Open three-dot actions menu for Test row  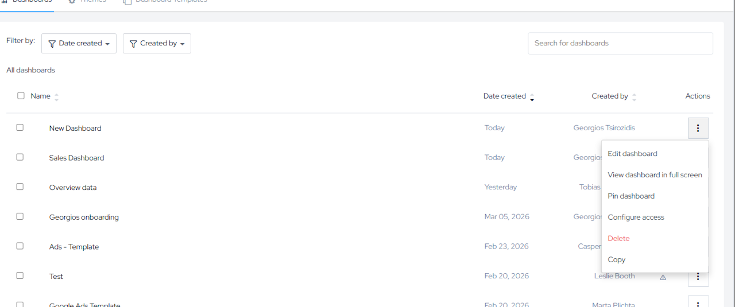click(698, 277)
